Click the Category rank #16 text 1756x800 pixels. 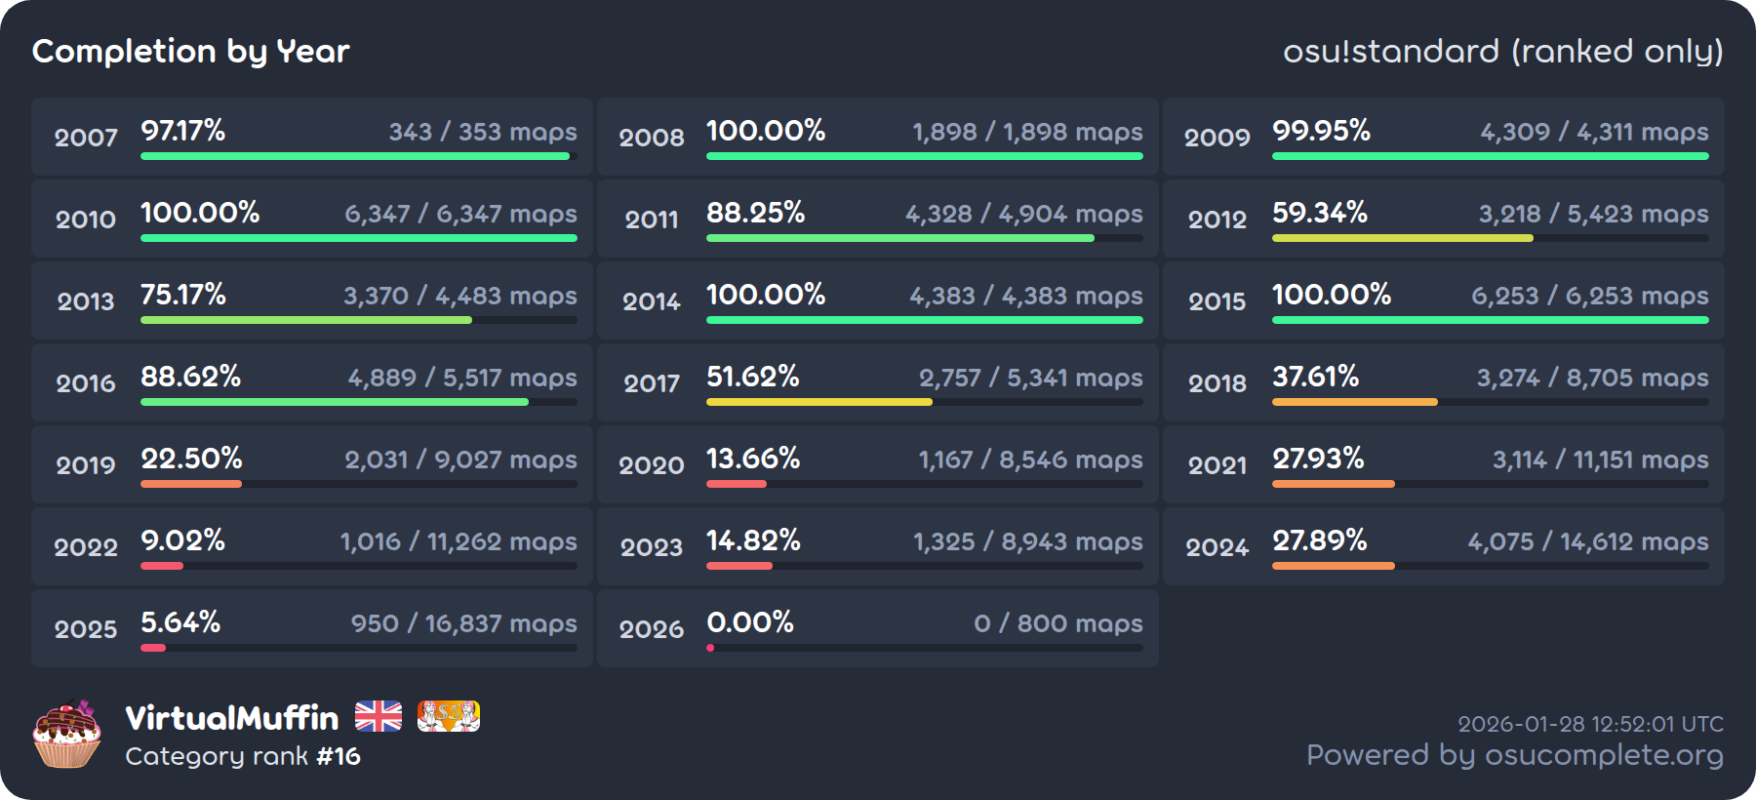(243, 756)
